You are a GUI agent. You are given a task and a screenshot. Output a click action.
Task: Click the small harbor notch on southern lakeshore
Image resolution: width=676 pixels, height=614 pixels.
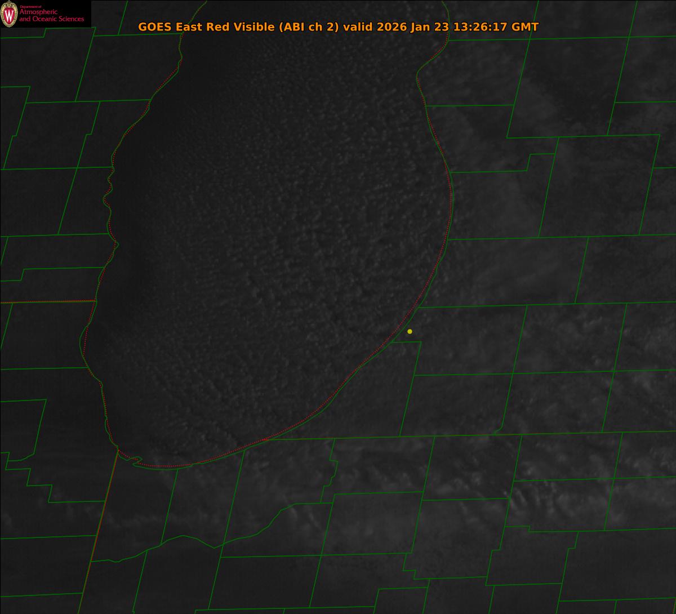[135, 461]
